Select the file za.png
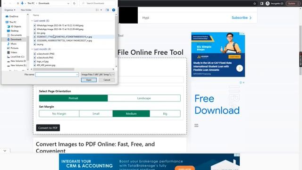The image size is (302, 170). click(x=40, y=44)
